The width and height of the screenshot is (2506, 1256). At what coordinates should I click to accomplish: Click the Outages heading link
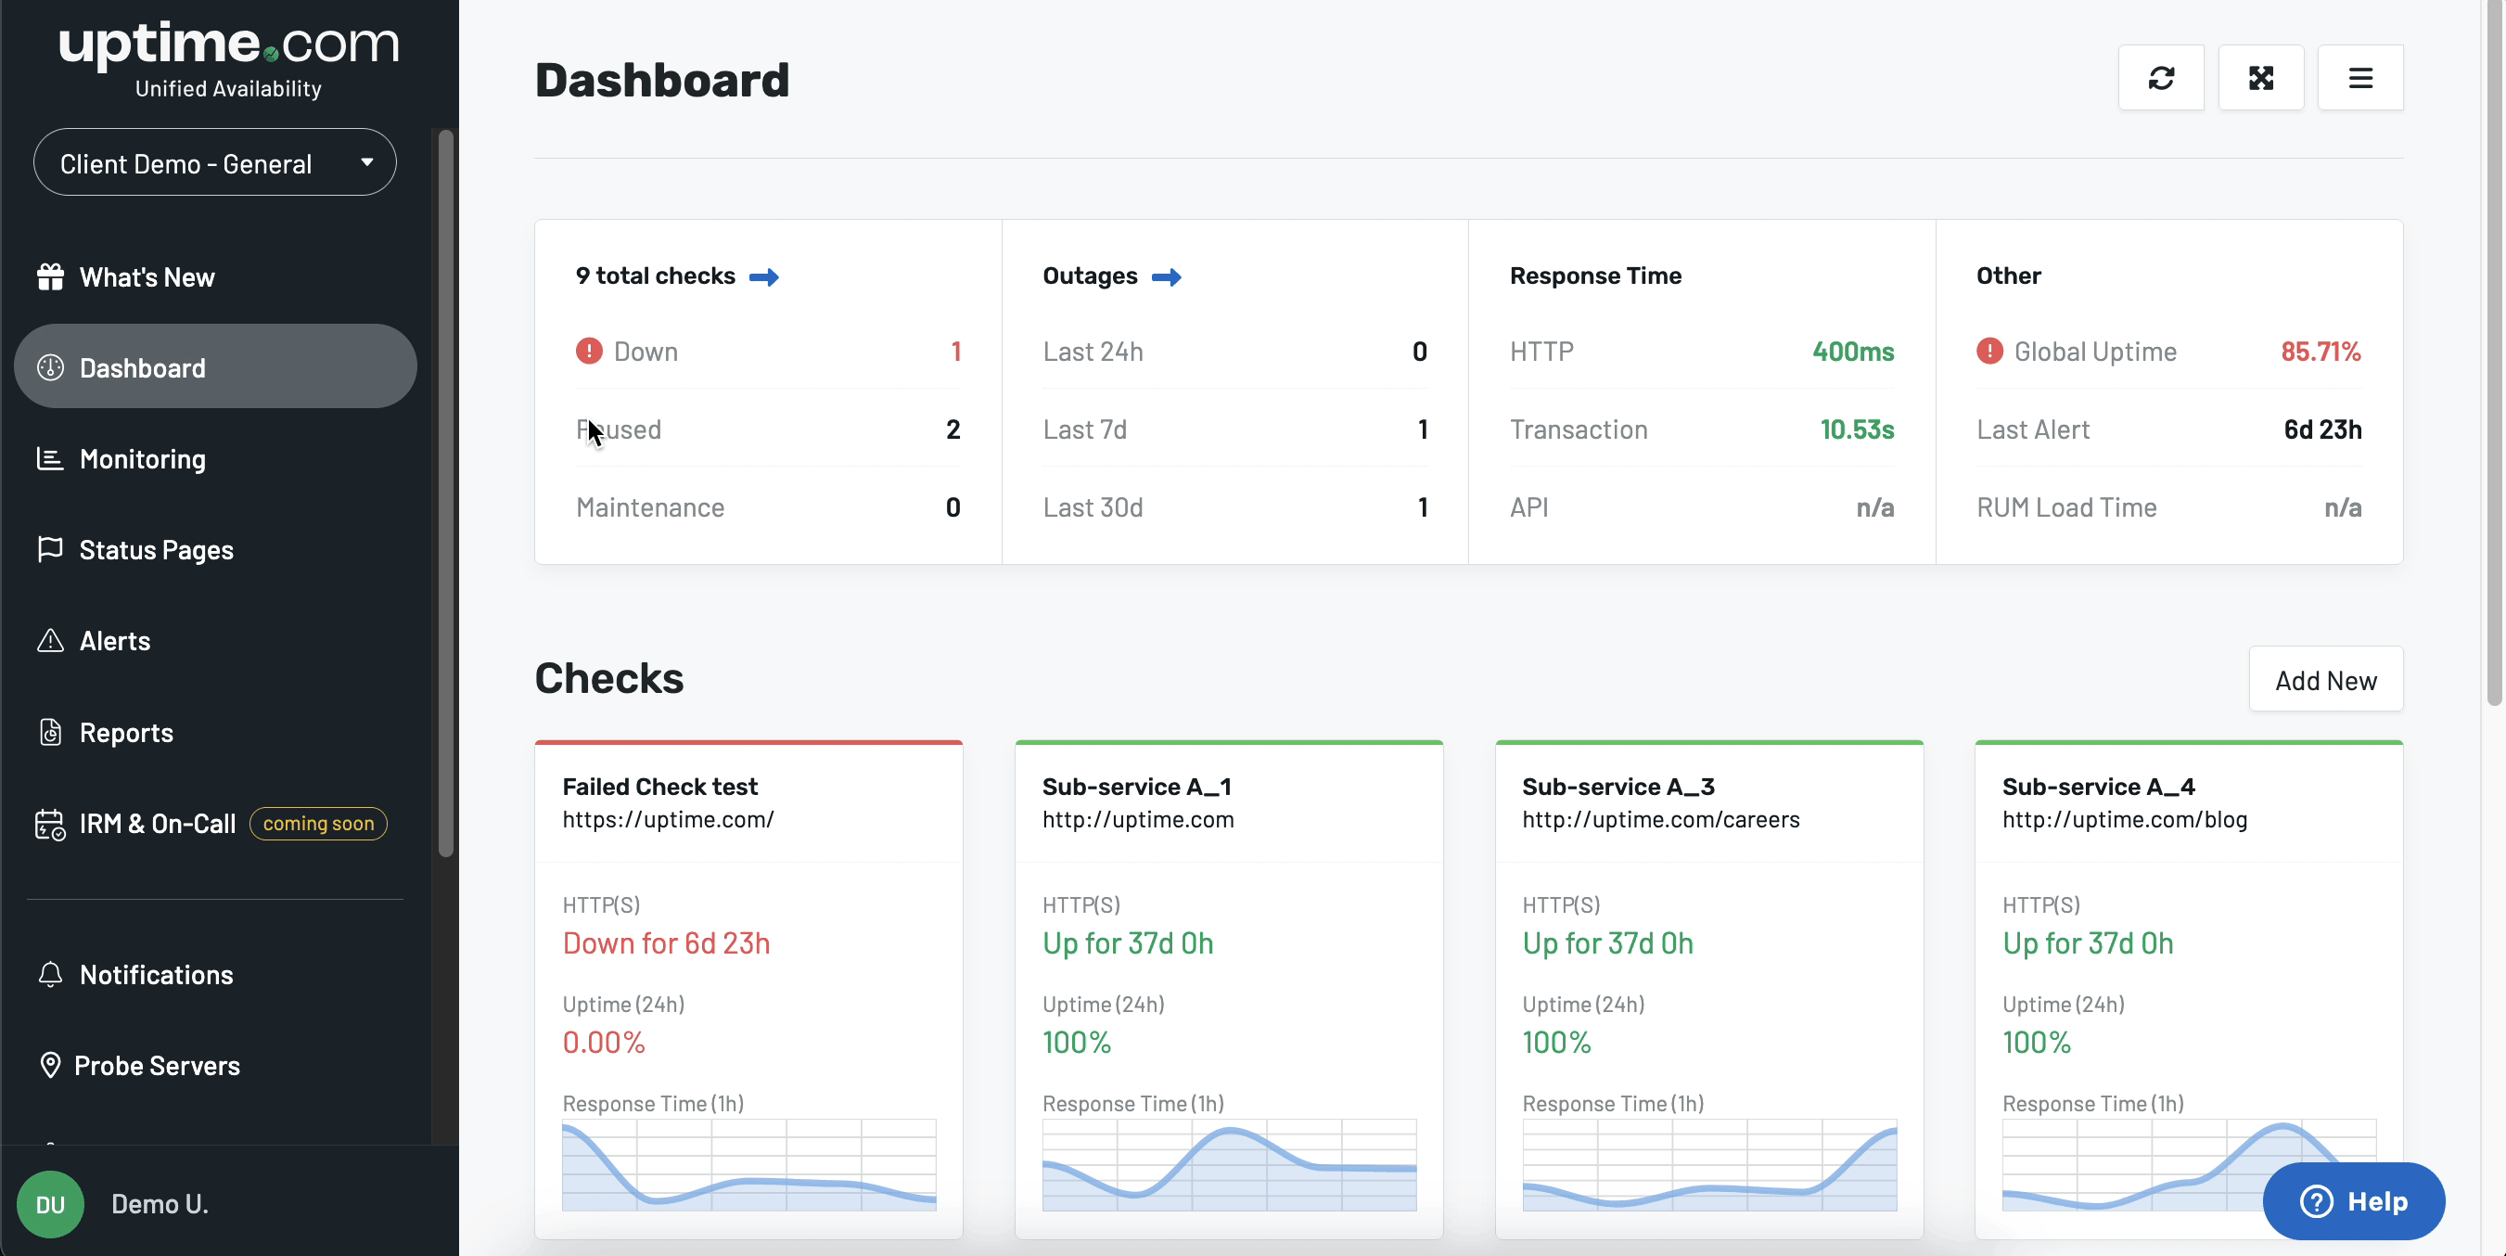1090,276
